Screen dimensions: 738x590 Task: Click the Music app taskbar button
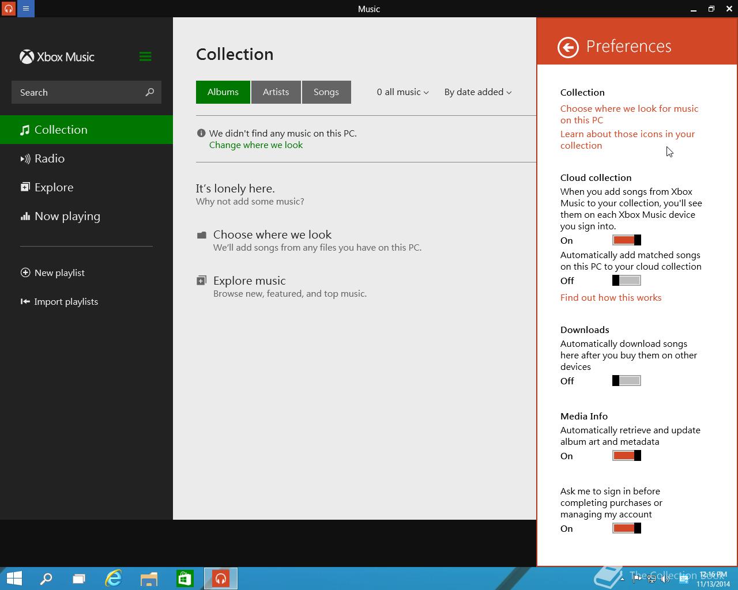(x=221, y=578)
